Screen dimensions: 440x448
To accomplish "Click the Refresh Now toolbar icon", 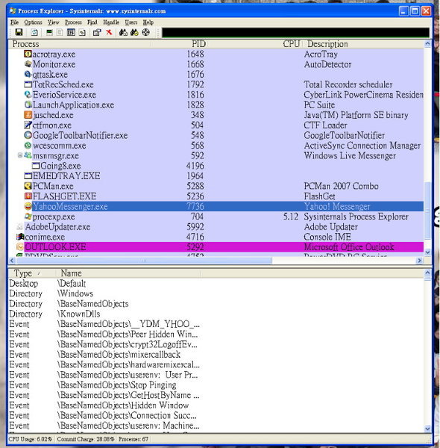I will click(x=34, y=32).
